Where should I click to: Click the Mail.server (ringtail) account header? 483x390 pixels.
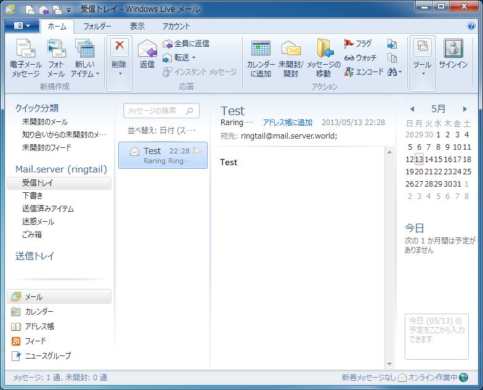(x=61, y=169)
